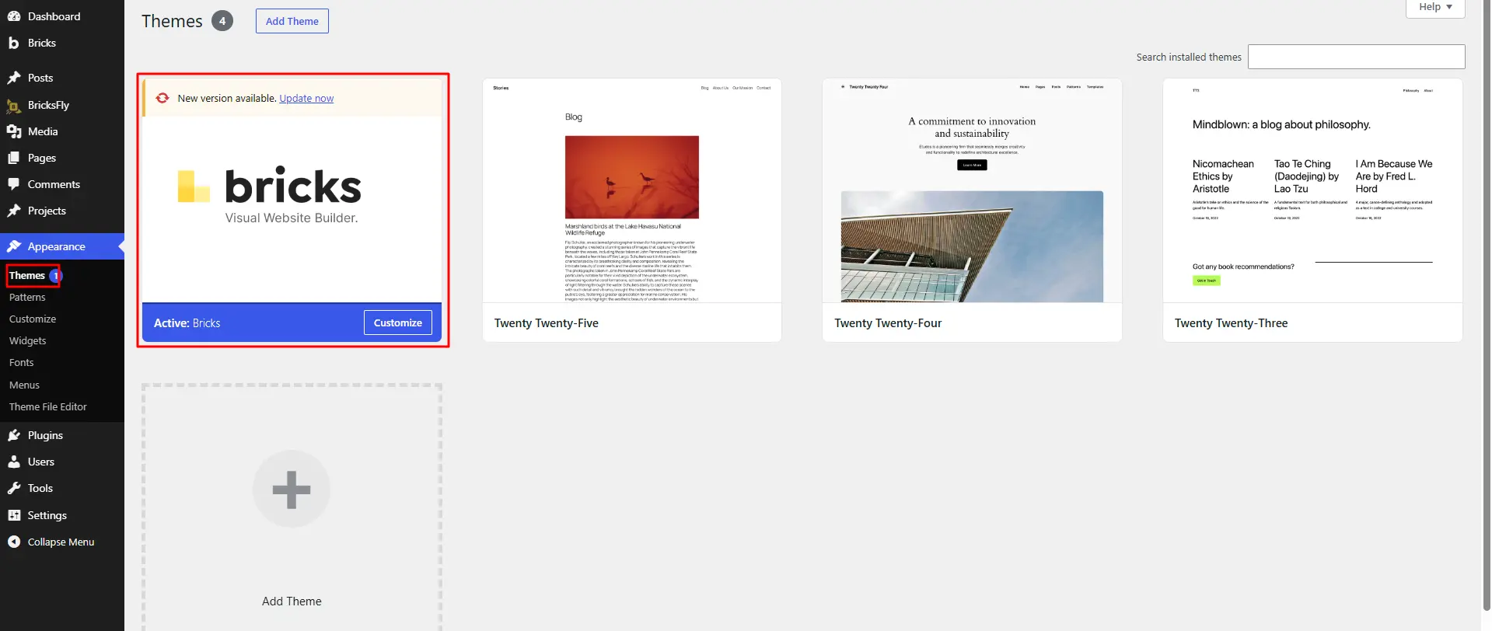Image resolution: width=1492 pixels, height=631 pixels.
Task: Select the Appearance menu
Action: click(62, 246)
